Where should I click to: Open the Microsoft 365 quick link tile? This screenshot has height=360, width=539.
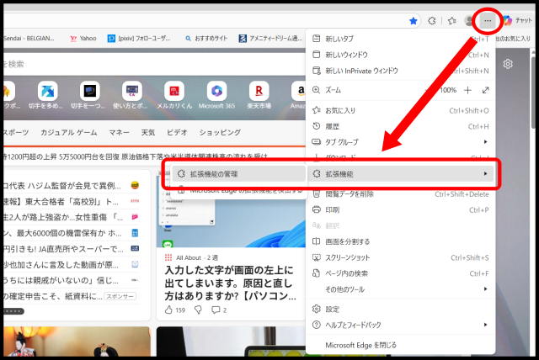(x=216, y=95)
